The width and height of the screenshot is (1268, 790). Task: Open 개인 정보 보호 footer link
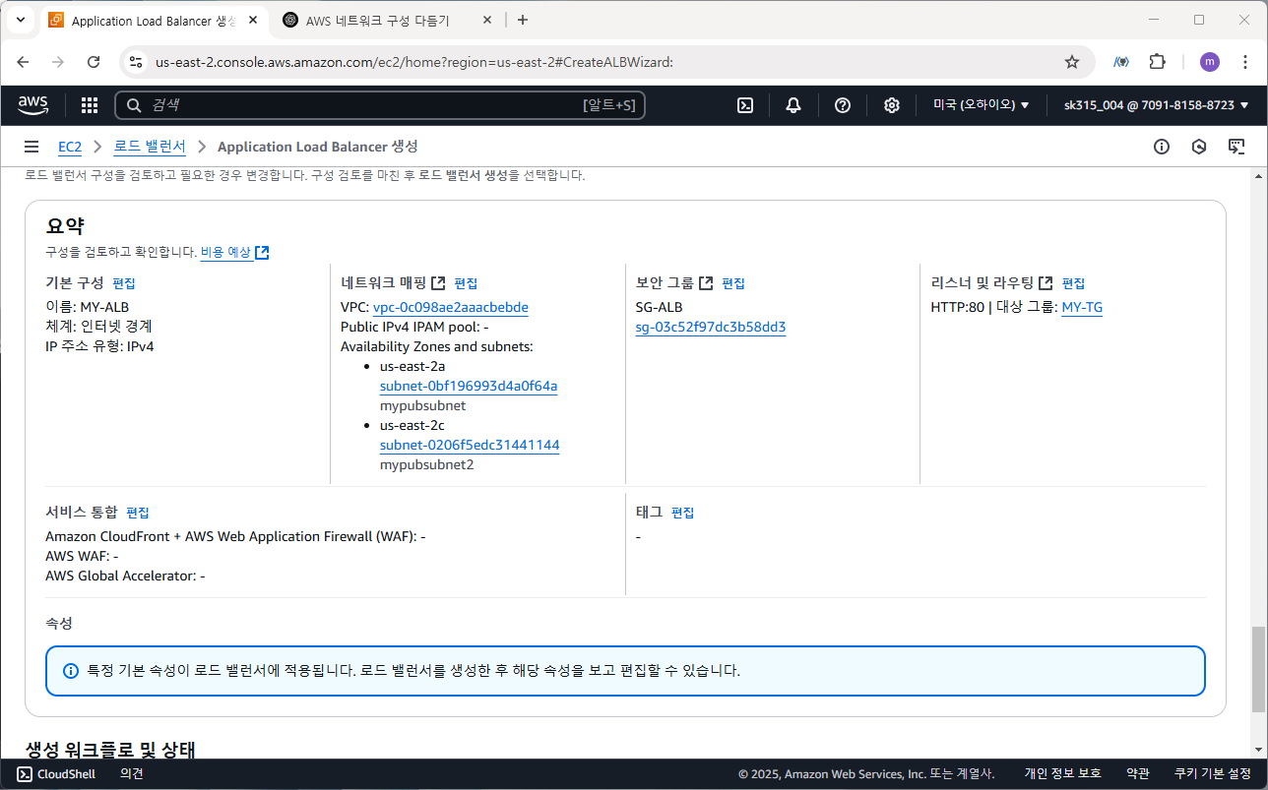pyautogui.click(x=1062, y=774)
